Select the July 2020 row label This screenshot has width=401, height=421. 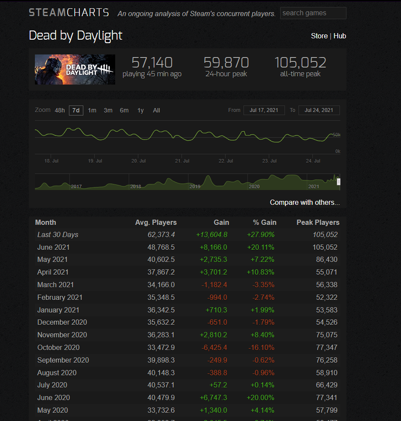[x=52, y=385]
